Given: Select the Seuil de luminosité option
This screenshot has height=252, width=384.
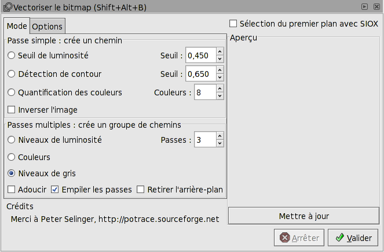Looking at the screenshot, I should pyautogui.click(x=12, y=55).
